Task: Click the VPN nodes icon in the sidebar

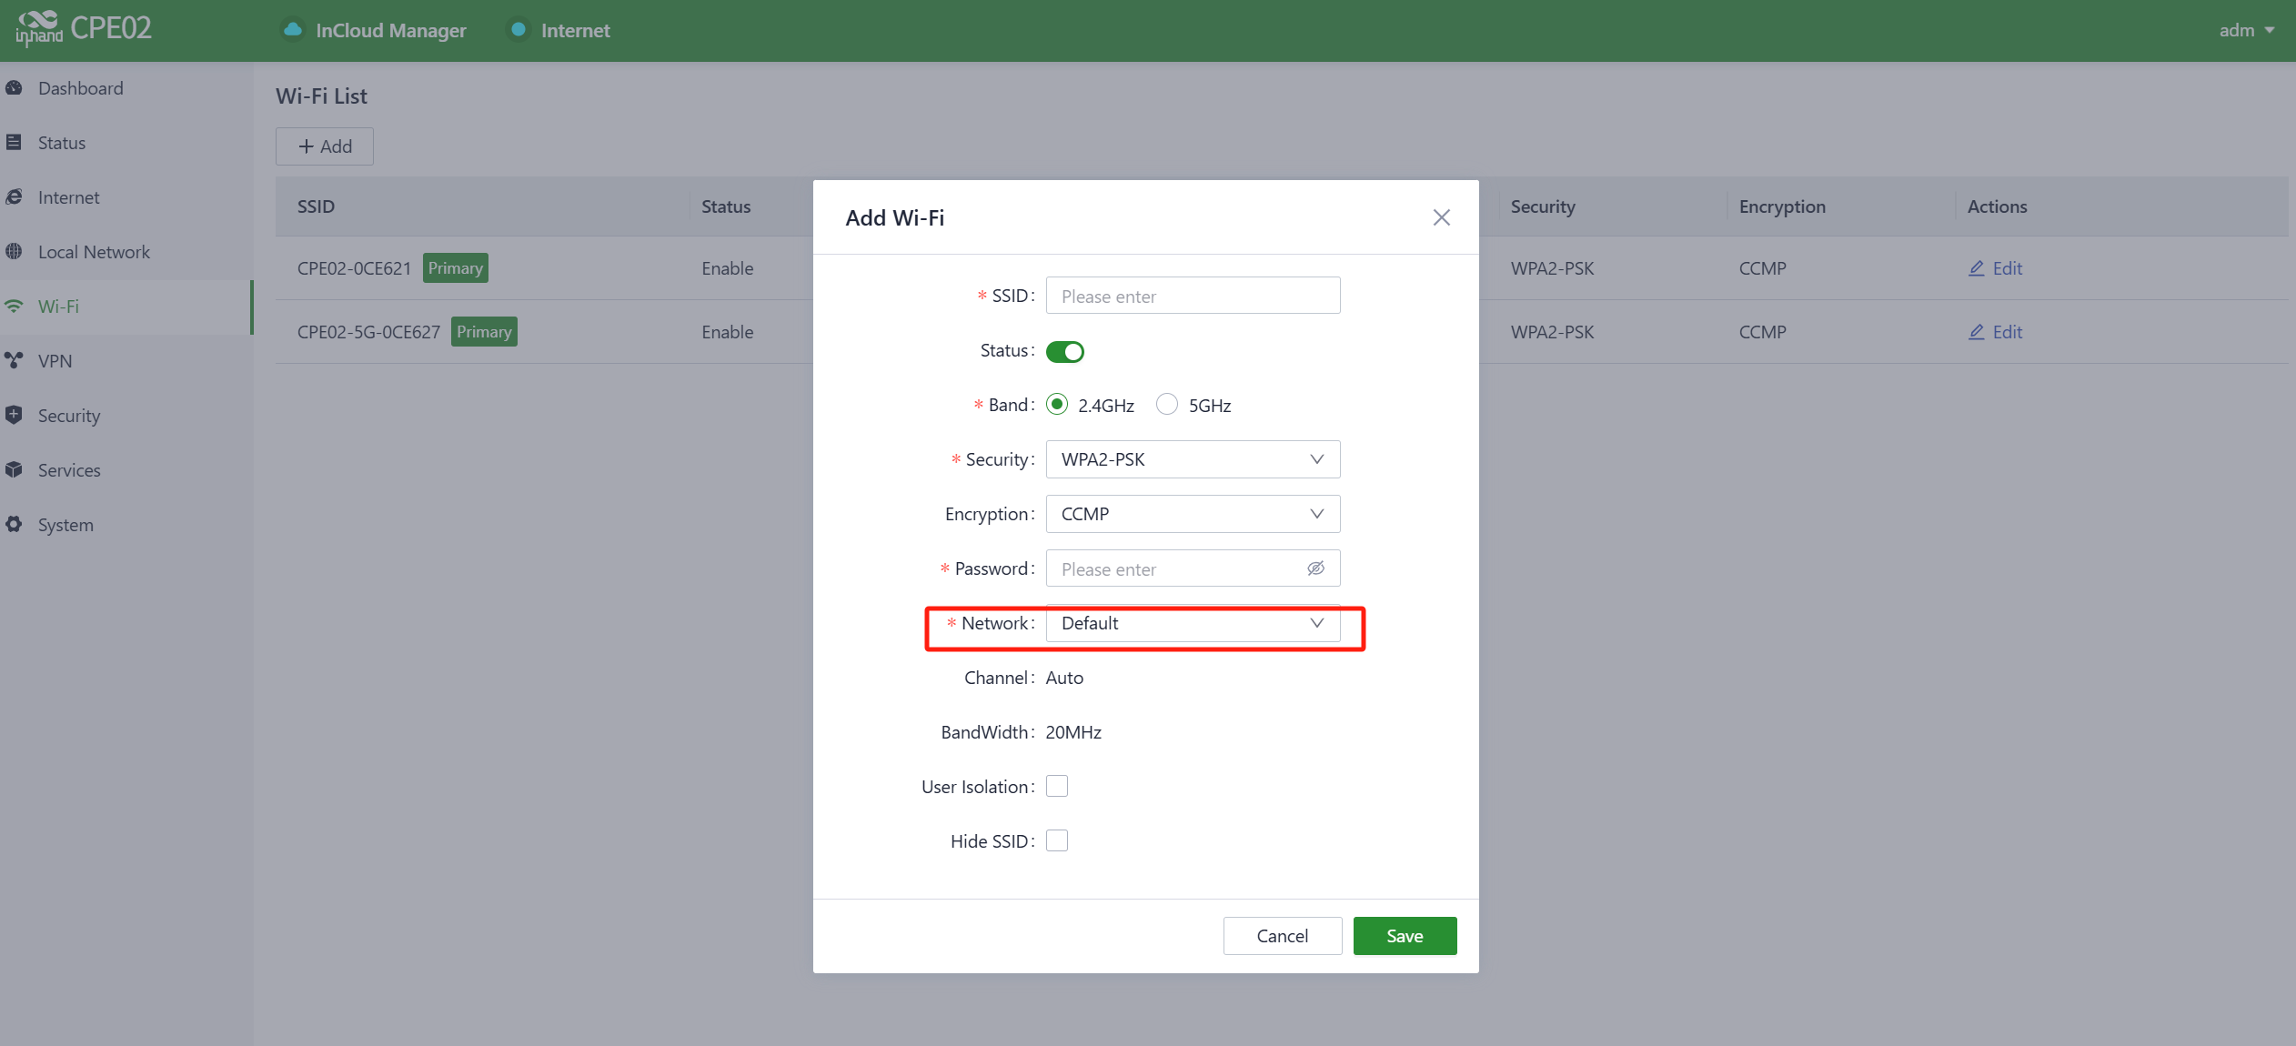Action: tap(14, 361)
